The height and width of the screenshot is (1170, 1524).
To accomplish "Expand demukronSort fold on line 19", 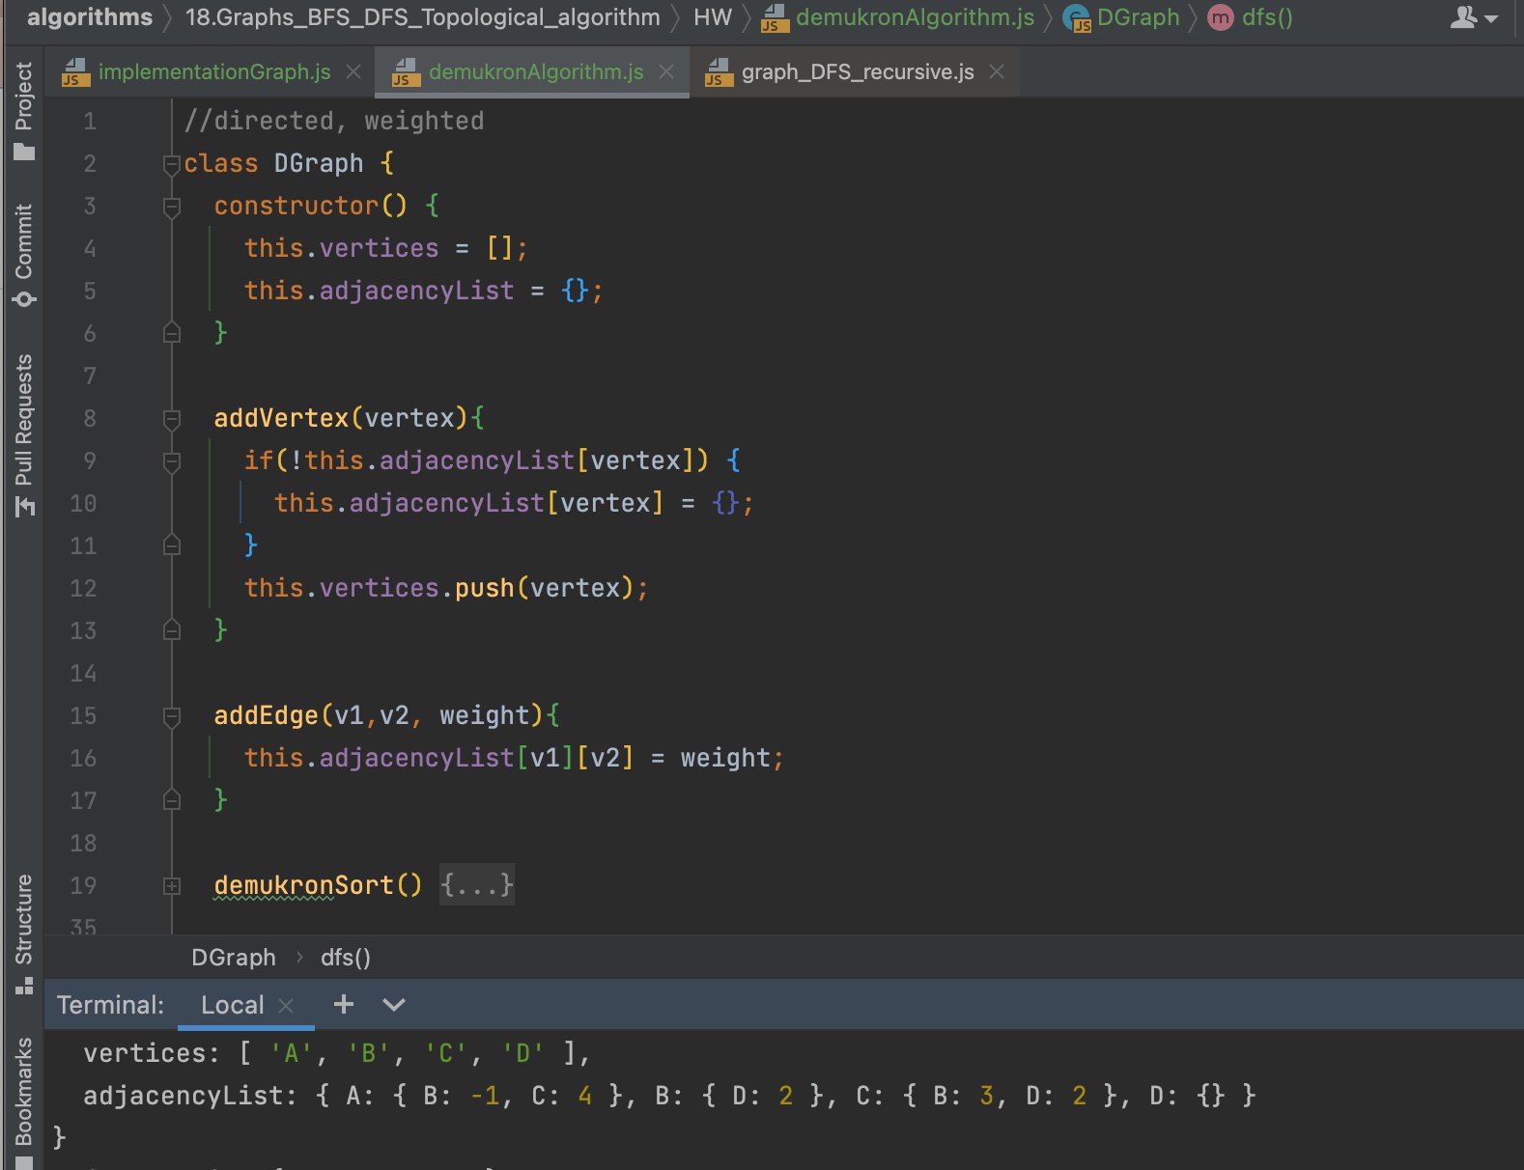I will click(172, 885).
